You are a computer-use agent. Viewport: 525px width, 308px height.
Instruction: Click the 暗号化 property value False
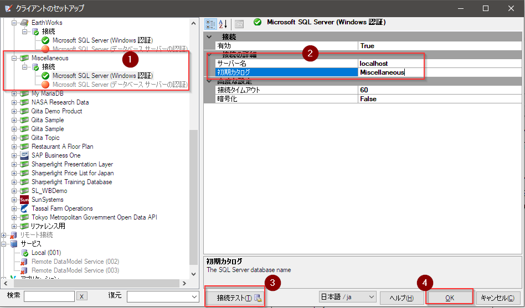coord(440,99)
